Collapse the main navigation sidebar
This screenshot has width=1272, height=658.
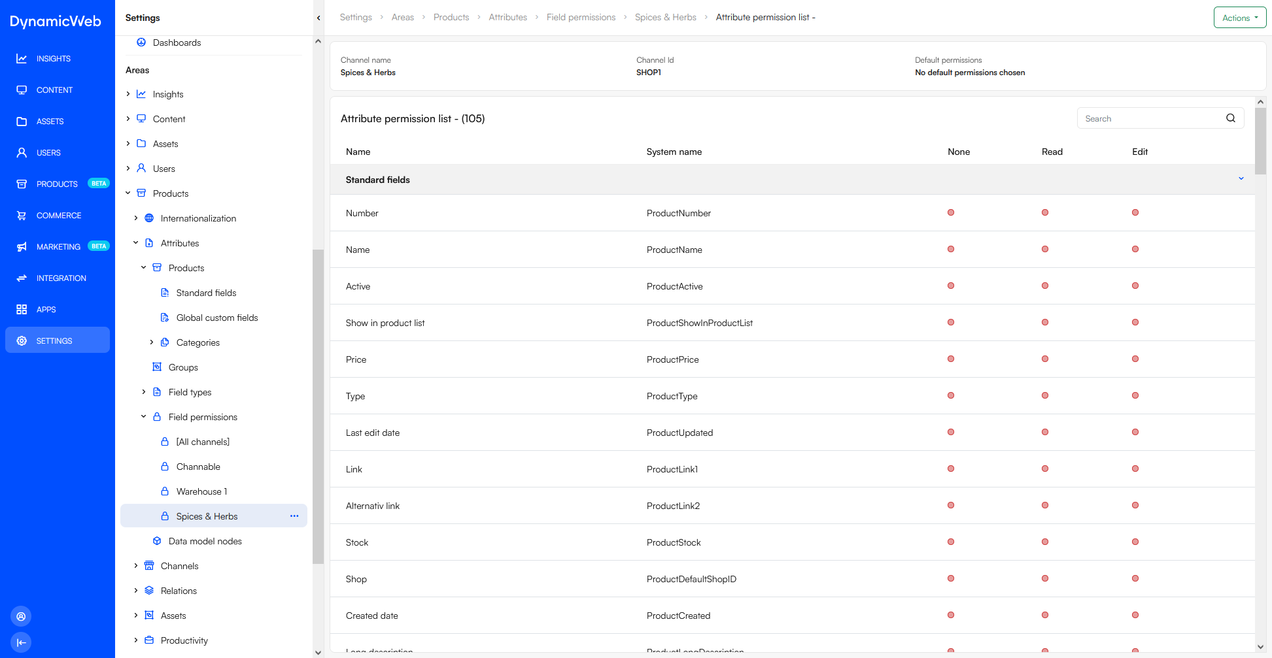coord(21,642)
